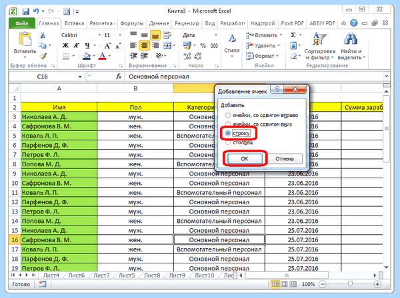Align text right in alignment group
The image size is (400, 298).
(x=155, y=45)
